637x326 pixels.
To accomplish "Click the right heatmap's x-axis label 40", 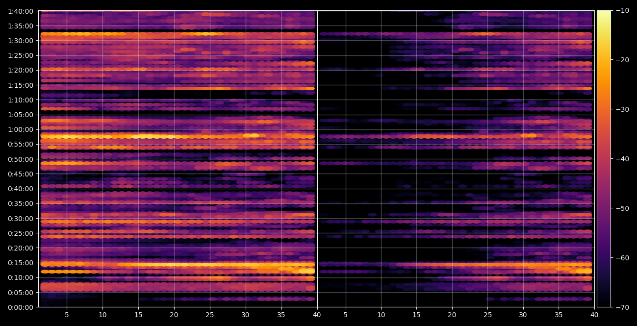I will pos(594,316).
